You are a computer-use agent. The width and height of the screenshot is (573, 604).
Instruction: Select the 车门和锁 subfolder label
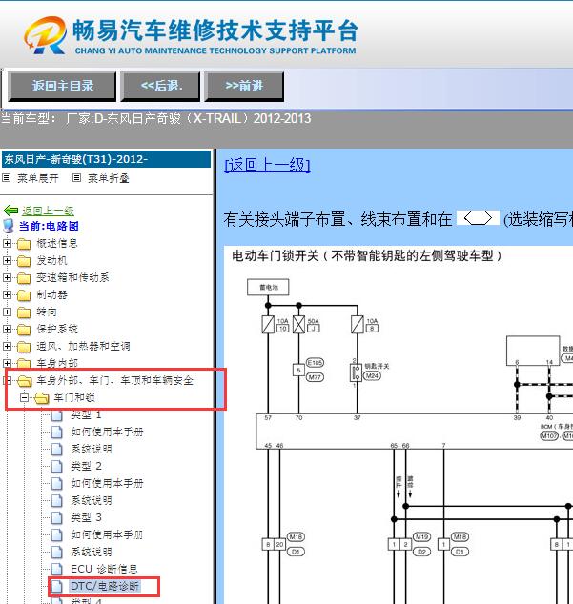pyautogui.click(x=74, y=397)
